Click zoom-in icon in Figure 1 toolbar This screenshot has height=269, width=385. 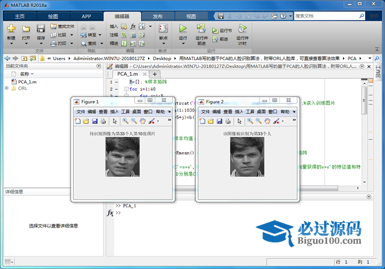coord(125,121)
